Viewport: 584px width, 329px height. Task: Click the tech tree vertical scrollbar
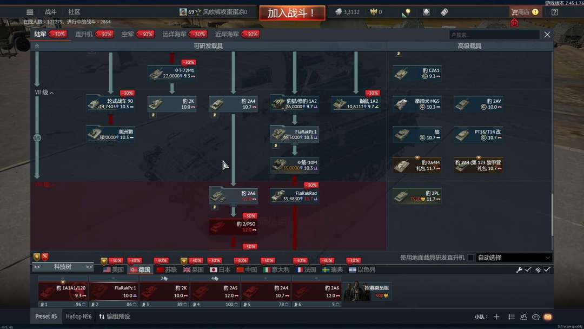(x=552, y=215)
